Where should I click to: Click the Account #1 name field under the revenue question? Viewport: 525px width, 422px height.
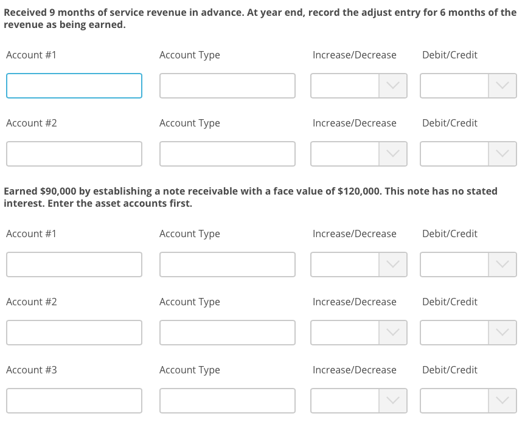74,86
